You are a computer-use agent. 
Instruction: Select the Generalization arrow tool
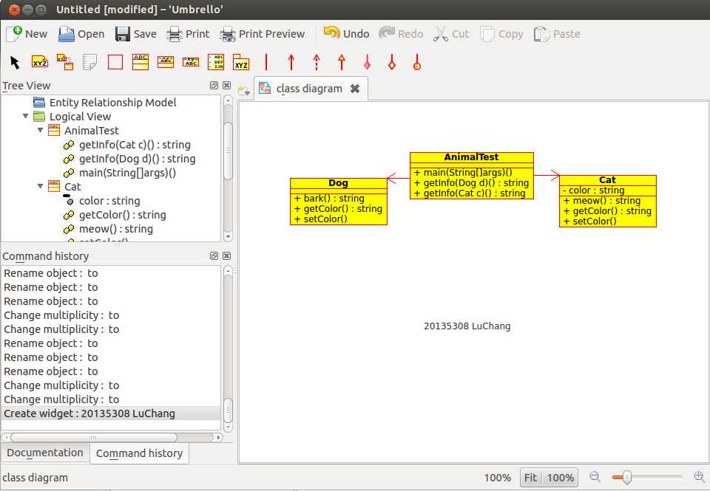[x=342, y=62]
